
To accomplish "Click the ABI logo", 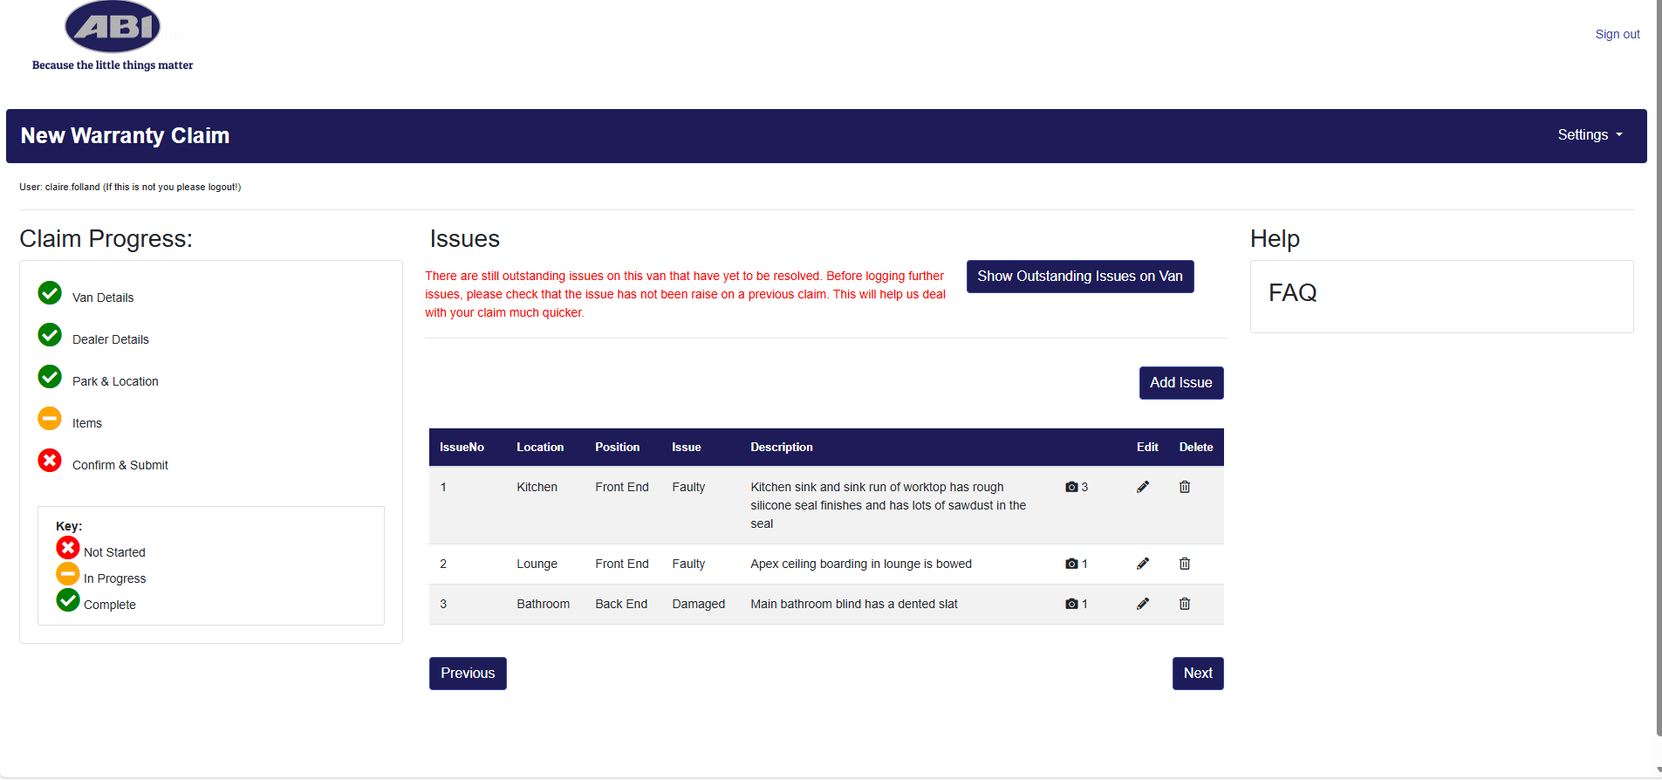I will tap(113, 27).
